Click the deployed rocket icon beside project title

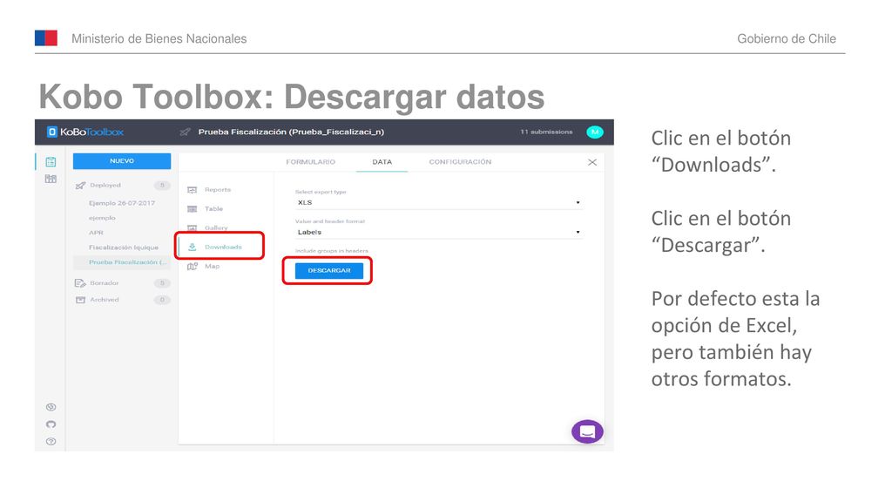tap(185, 132)
